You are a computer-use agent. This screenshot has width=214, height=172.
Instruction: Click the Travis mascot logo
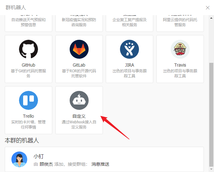coord(180,49)
